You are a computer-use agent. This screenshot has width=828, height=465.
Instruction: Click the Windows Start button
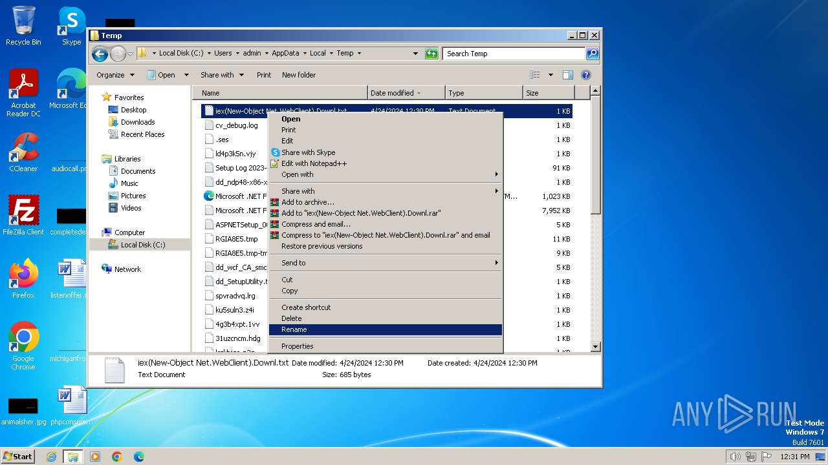click(18, 456)
